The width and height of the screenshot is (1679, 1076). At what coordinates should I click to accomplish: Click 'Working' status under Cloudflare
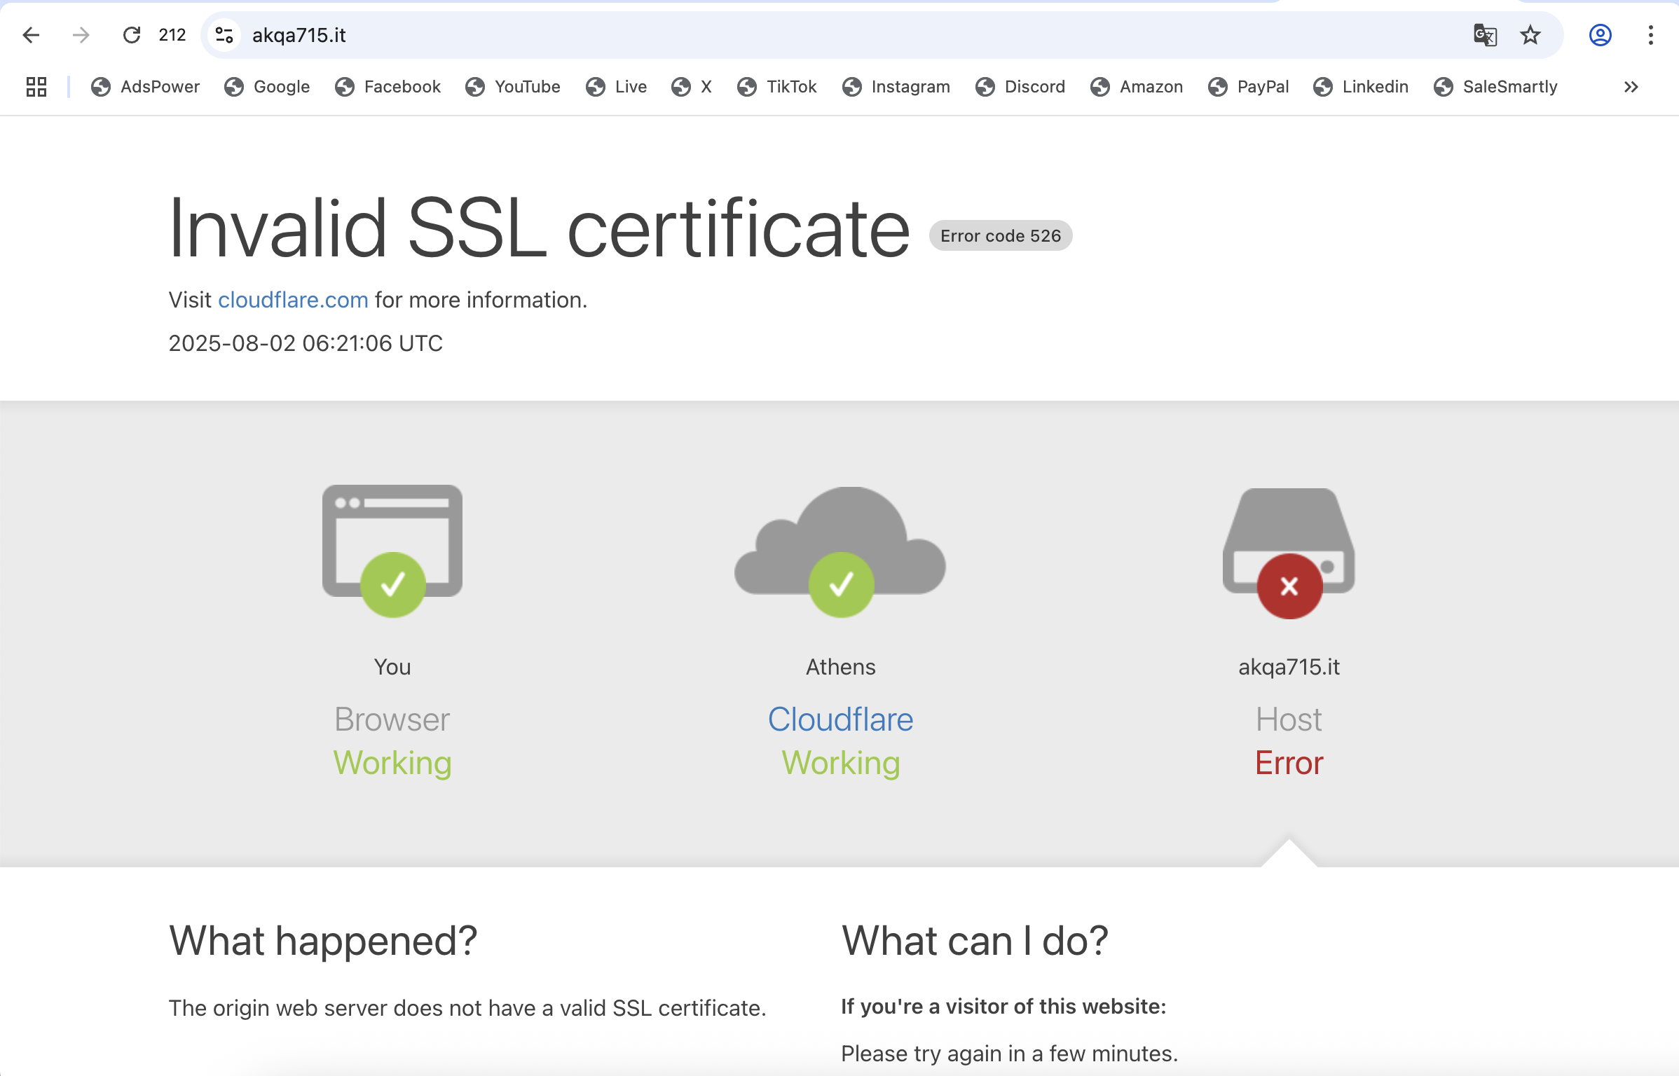coord(840,763)
